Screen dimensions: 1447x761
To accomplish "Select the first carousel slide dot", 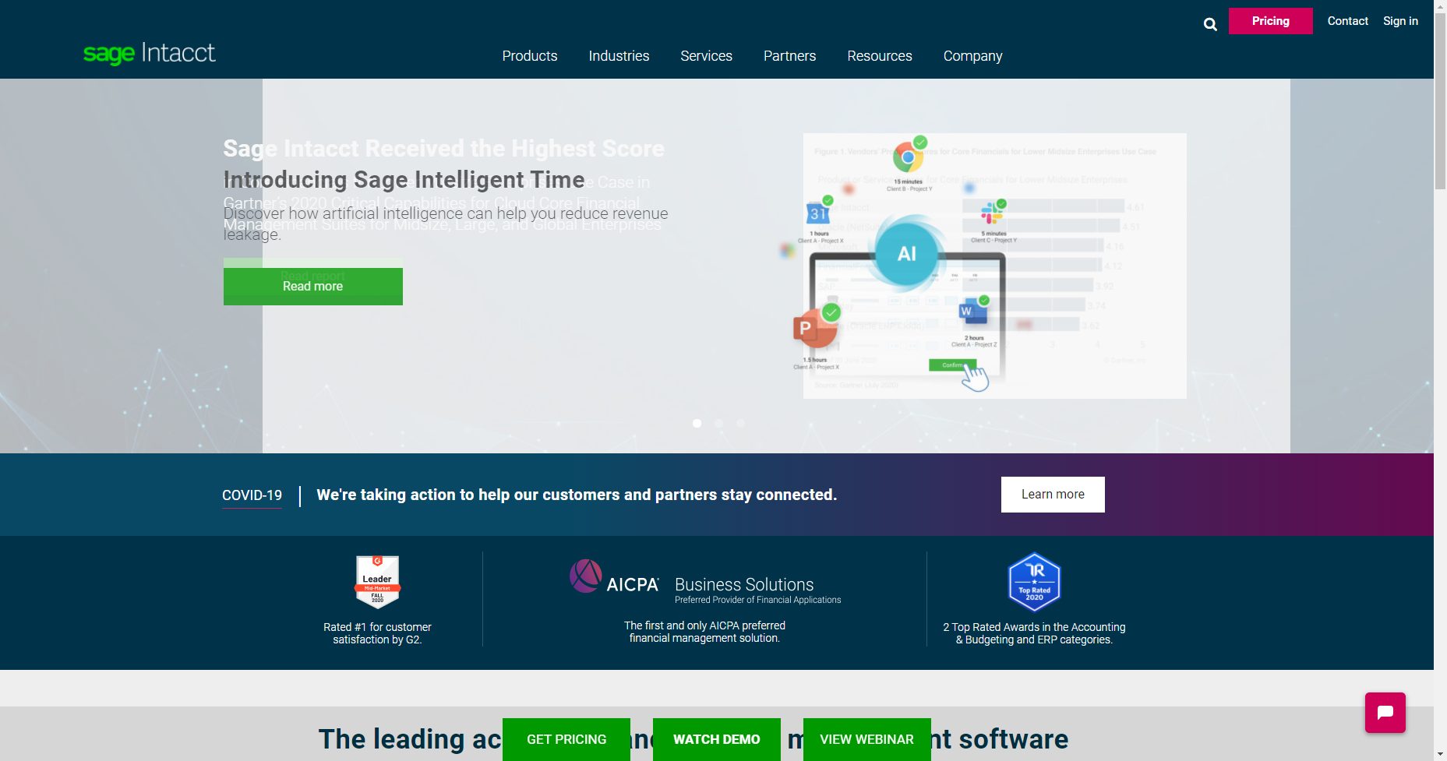I will tap(697, 423).
